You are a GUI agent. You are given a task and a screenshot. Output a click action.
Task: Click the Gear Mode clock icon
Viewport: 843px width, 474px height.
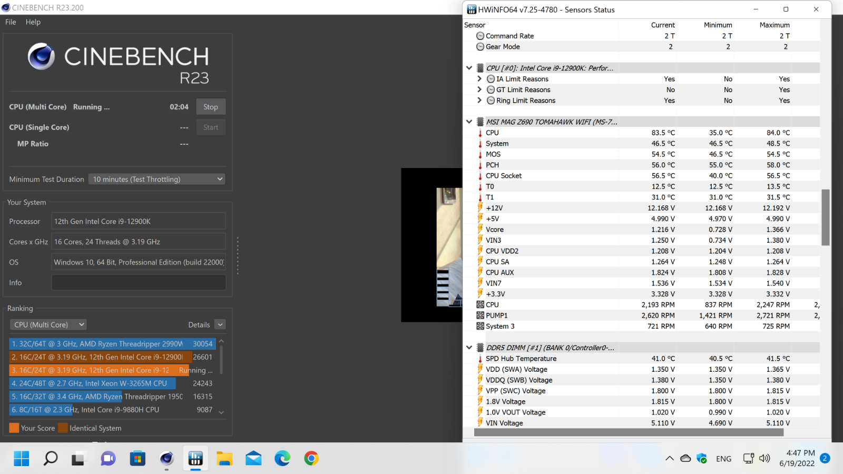click(x=480, y=47)
